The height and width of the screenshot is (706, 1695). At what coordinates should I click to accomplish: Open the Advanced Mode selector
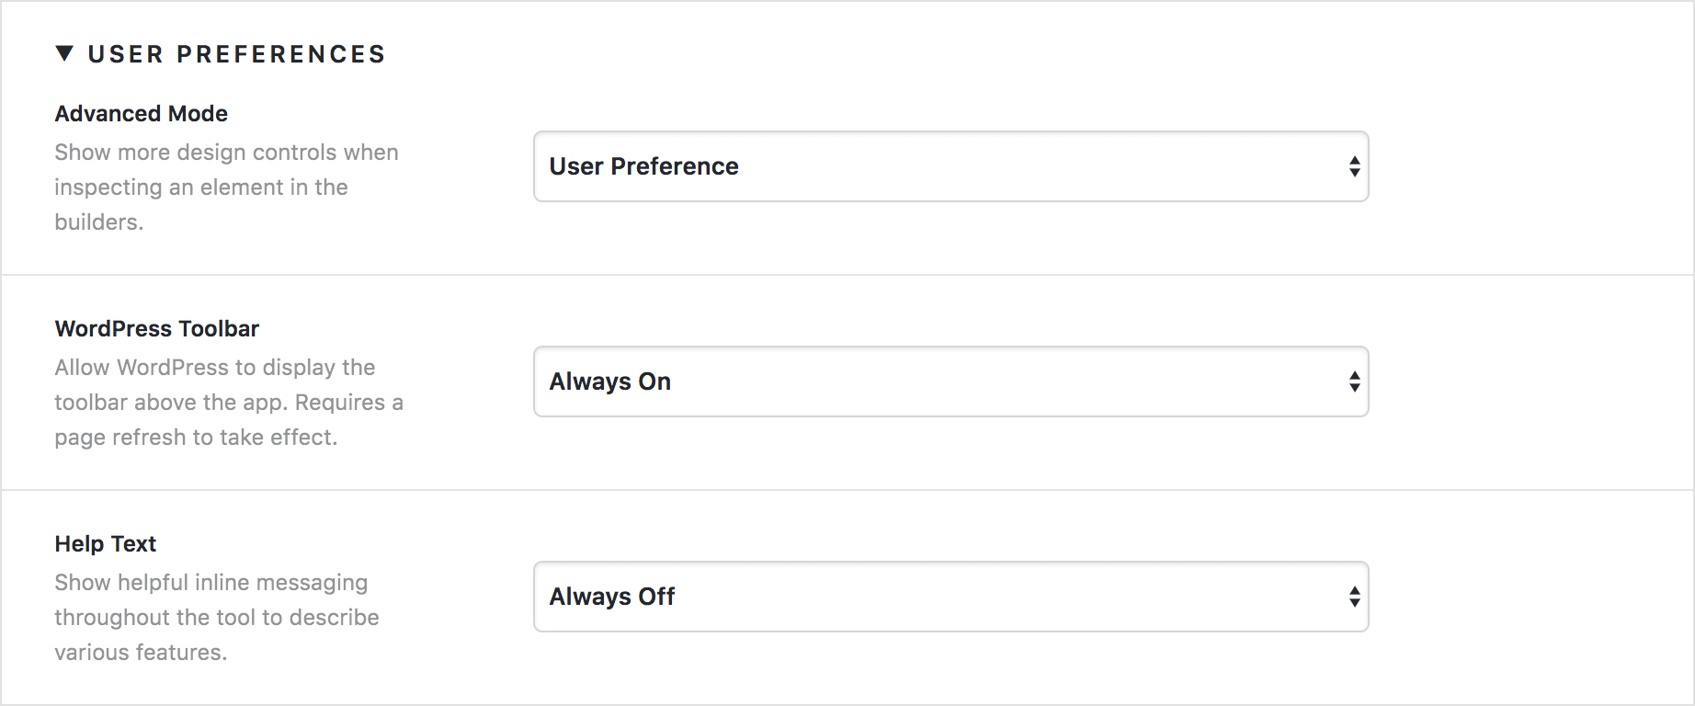coord(950,166)
